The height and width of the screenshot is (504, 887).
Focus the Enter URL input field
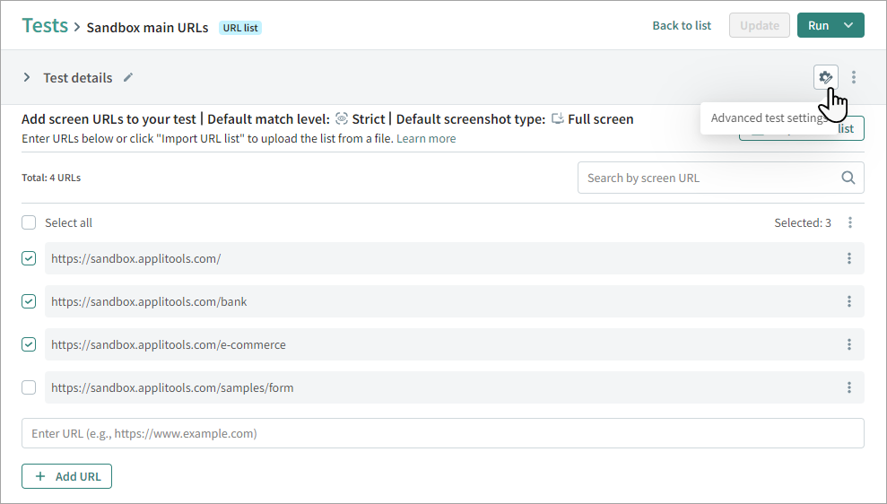tap(442, 433)
